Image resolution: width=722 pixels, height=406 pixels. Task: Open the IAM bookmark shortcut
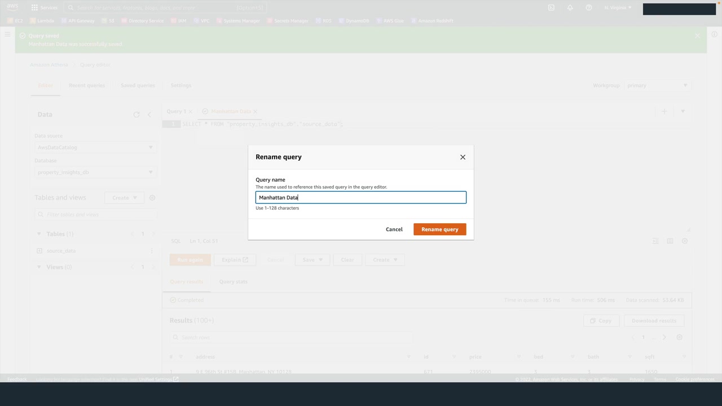coord(178,21)
